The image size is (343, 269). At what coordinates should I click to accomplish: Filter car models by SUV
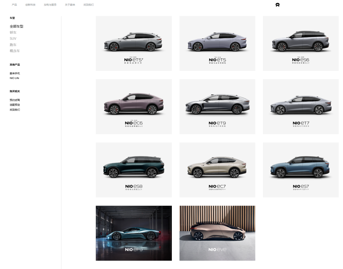coord(13,39)
